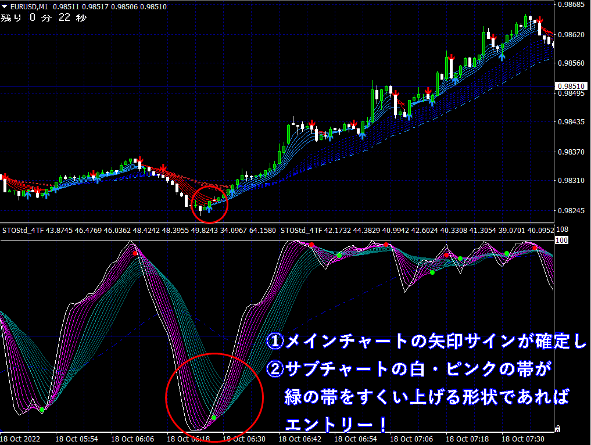Click the 18 Oct 2022 date label
The width and height of the screenshot is (591, 445).
tap(20, 439)
